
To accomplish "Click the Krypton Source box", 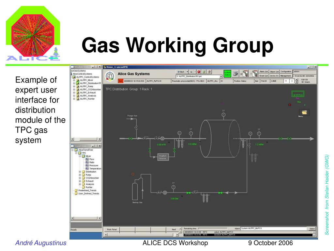I will 163,157.
